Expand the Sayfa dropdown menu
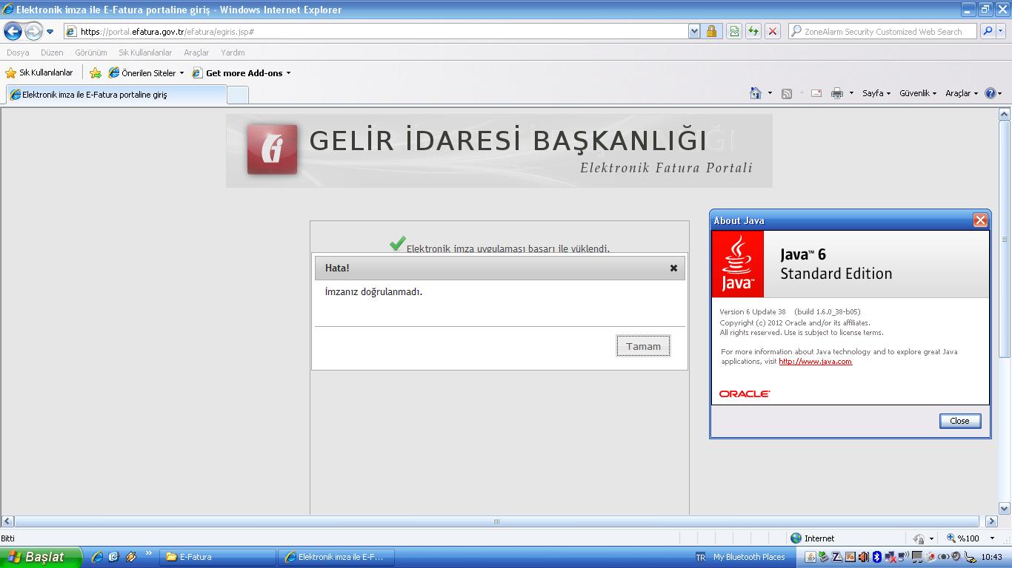Viewport: 1012px width, 568px height. pyautogui.click(x=876, y=93)
